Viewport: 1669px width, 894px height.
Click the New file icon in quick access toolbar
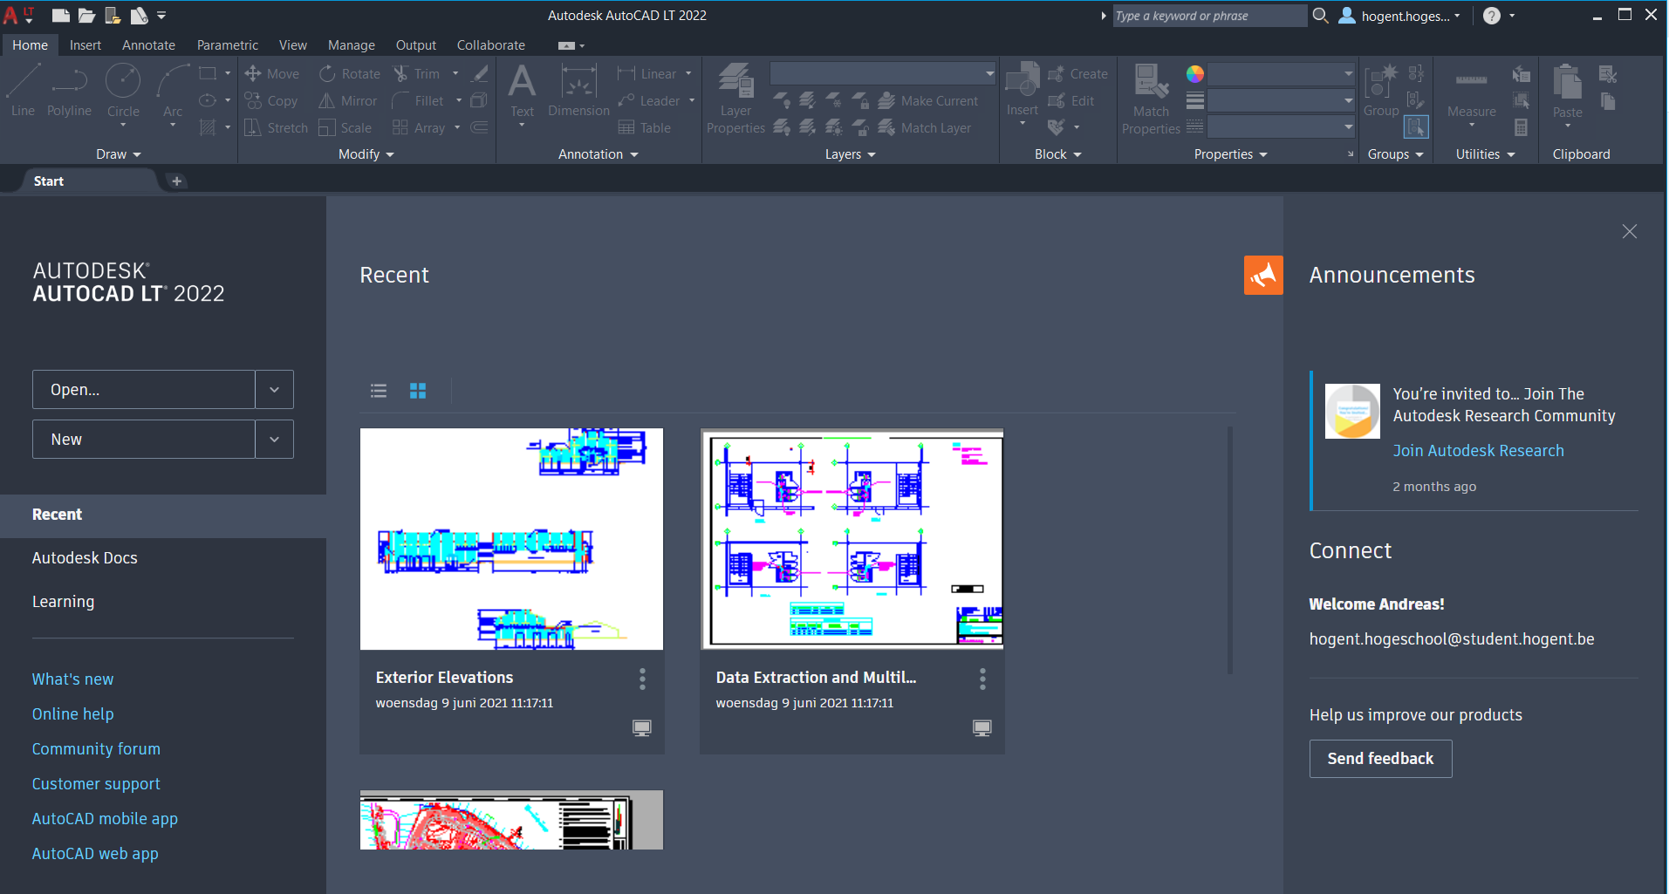(60, 16)
